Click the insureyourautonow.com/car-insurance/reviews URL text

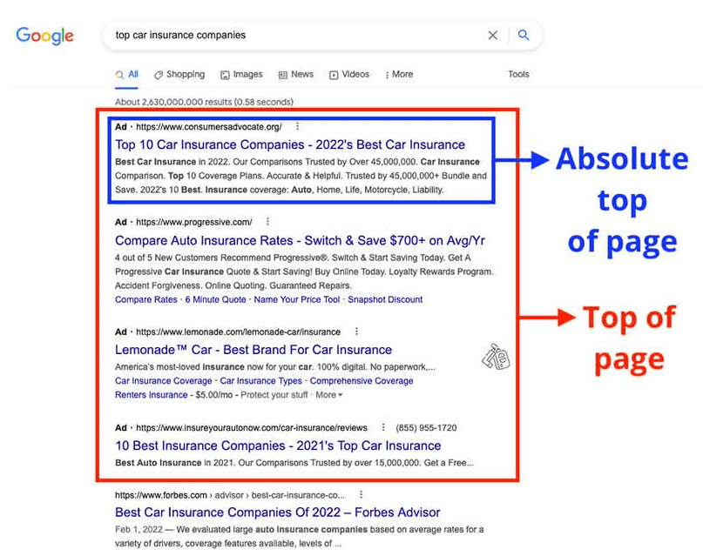[x=252, y=428]
